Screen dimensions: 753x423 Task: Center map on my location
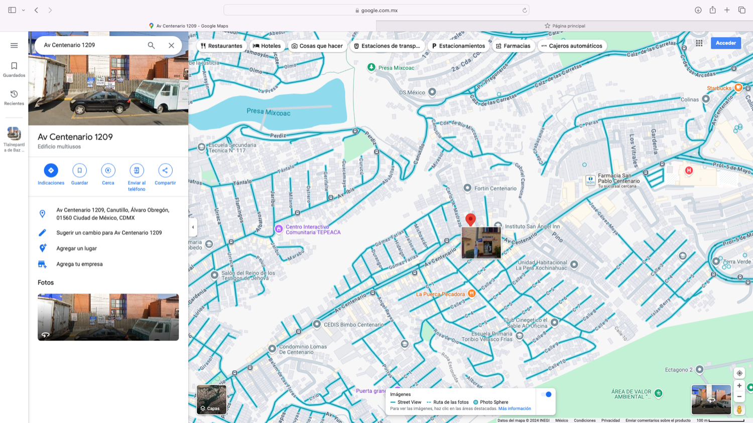pyautogui.click(x=739, y=373)
